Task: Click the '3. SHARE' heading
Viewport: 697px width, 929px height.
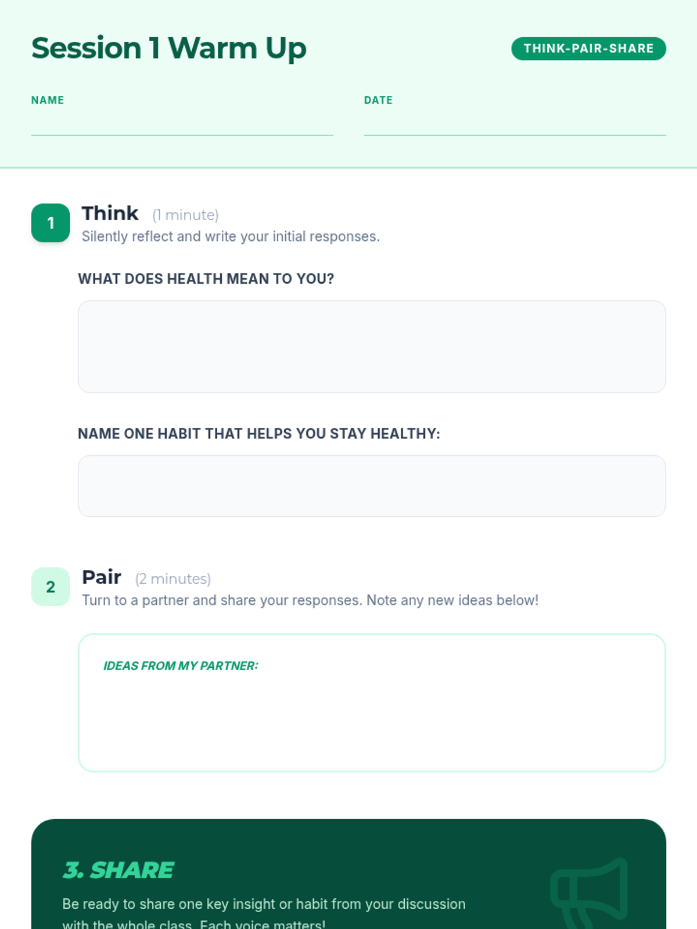Action: [118, 870]
